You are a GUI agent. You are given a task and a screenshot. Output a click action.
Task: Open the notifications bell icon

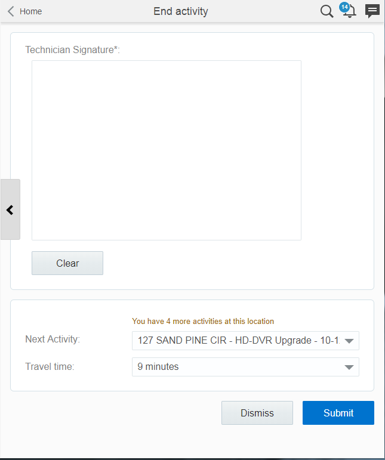click(350, 13)
